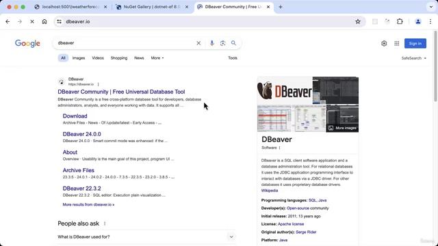
Task: Open People also ask options dots
Action: click(x=105, y=223)
